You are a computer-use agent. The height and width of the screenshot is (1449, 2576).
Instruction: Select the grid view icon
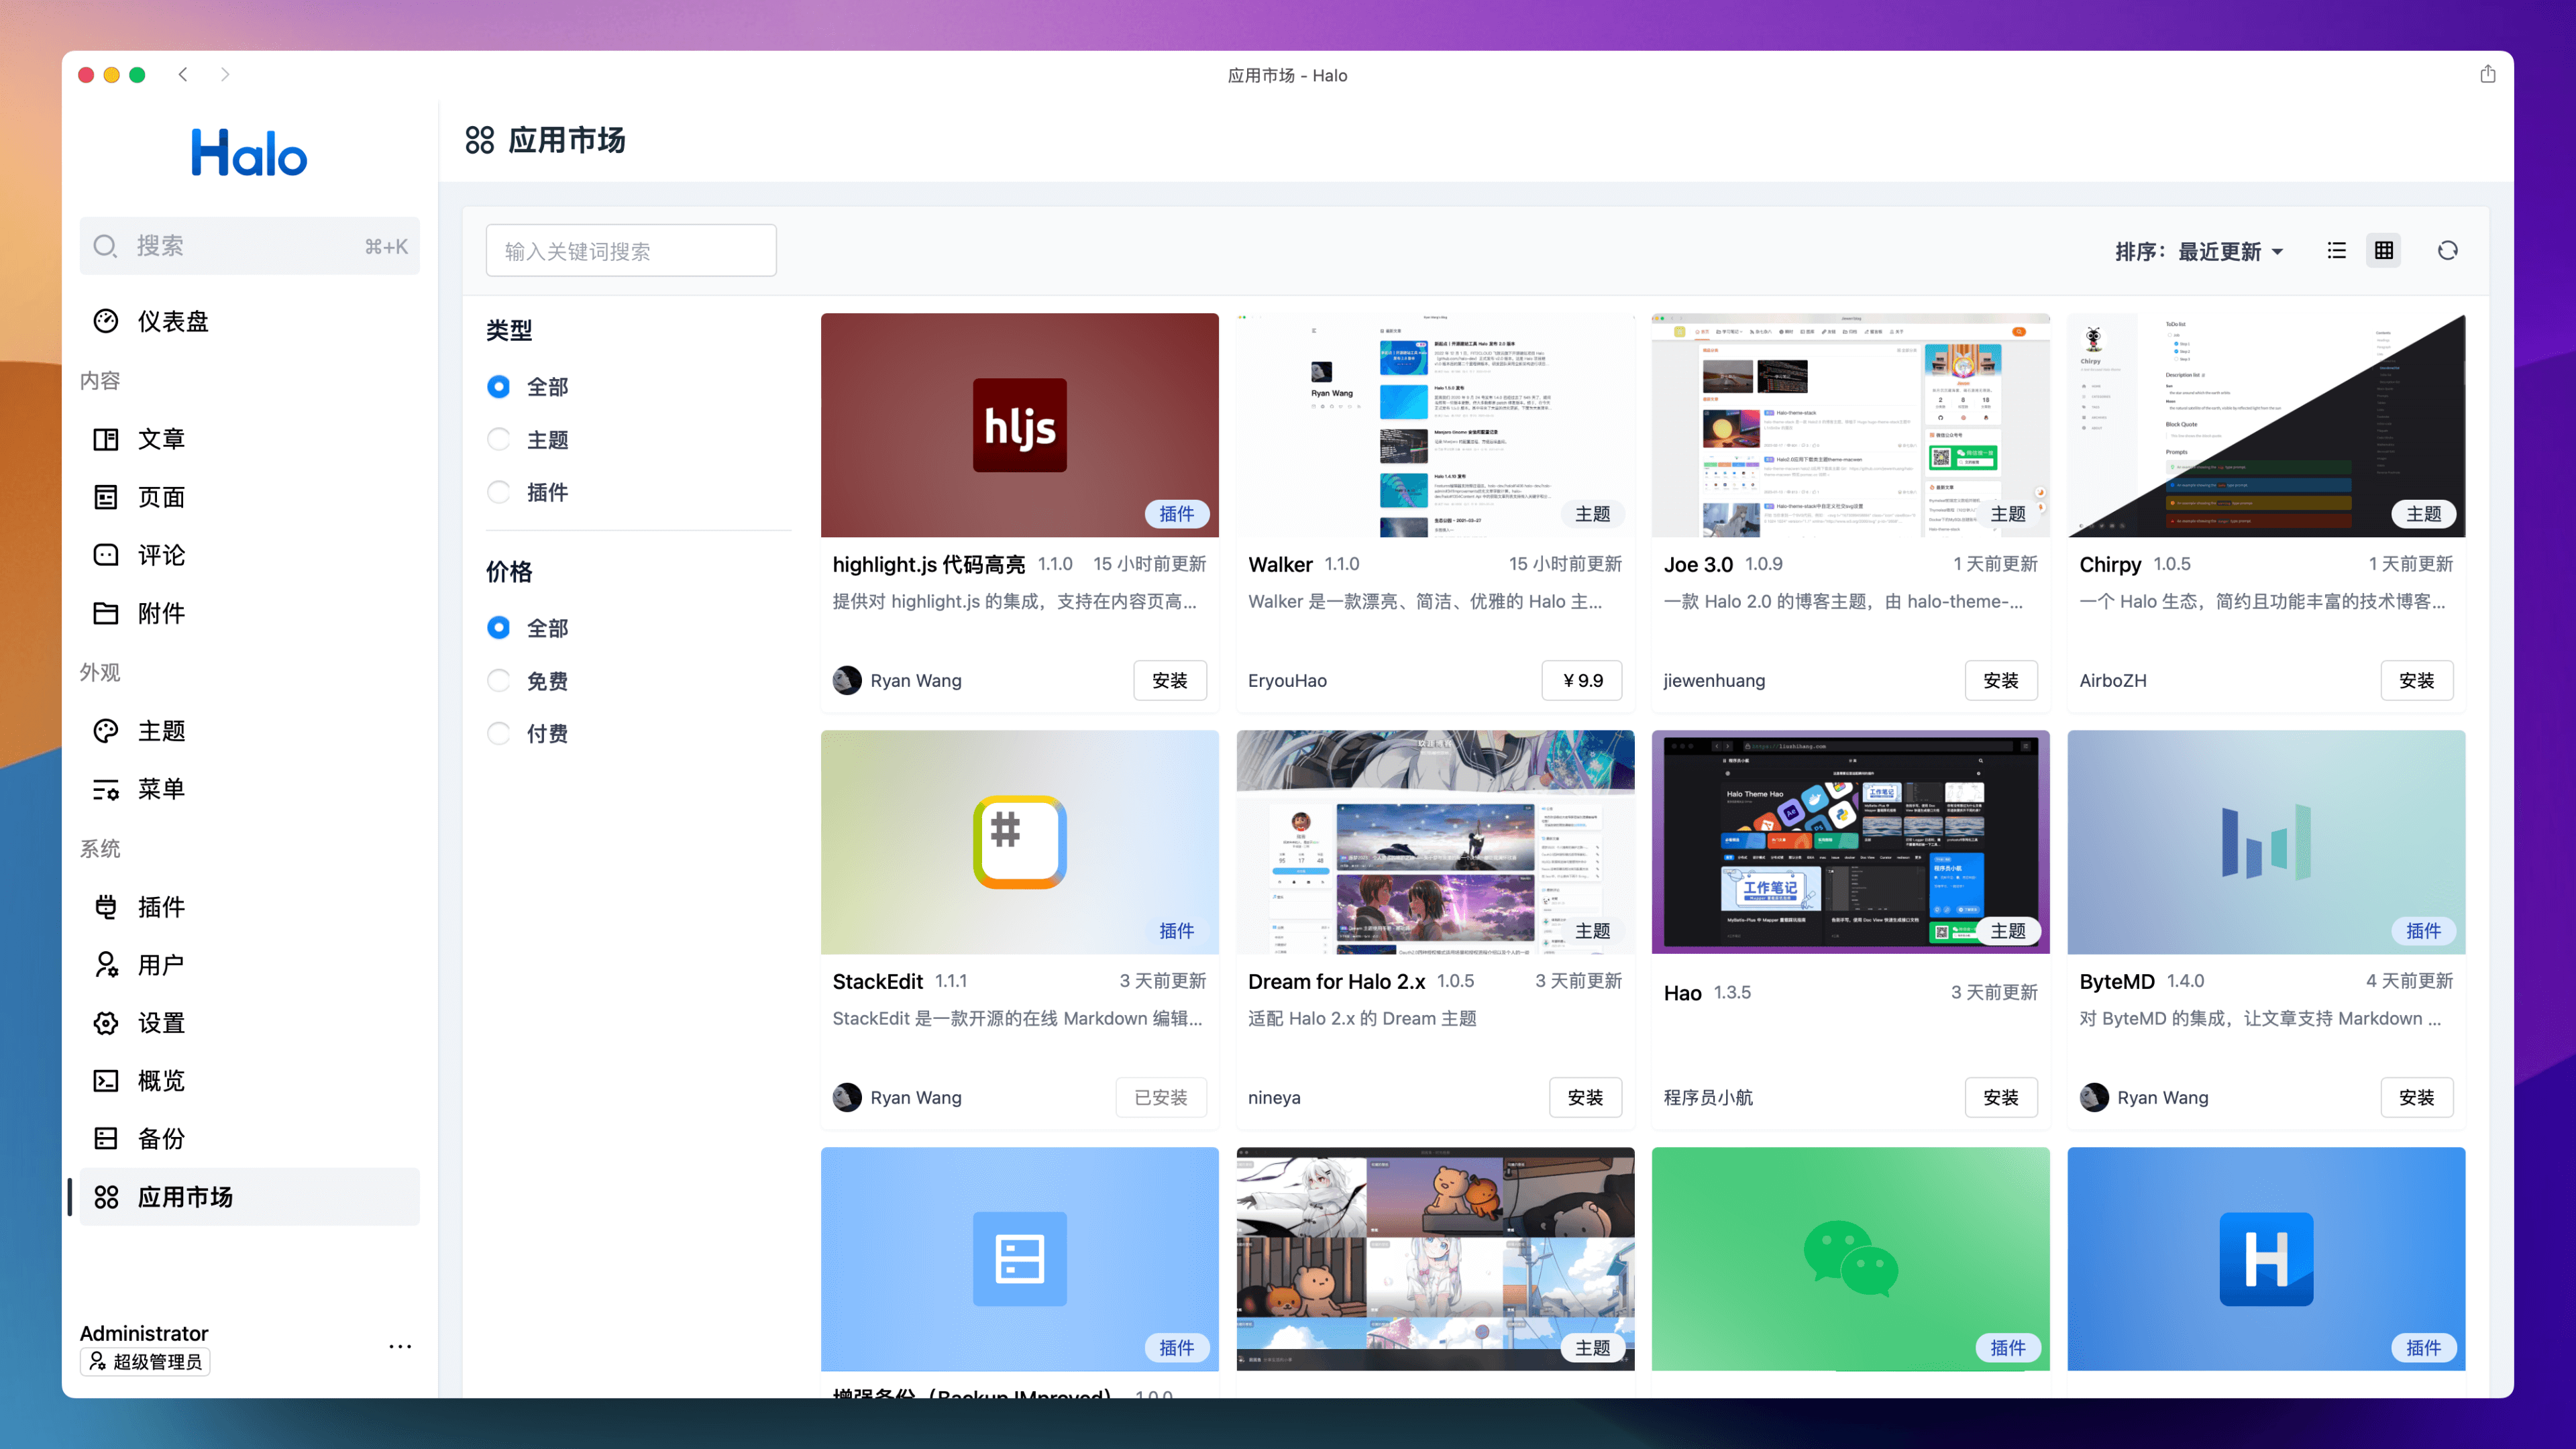2384,250
